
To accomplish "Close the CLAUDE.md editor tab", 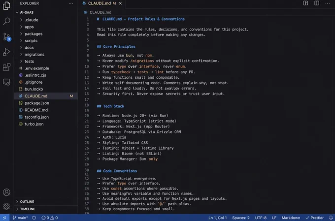I will tap(120, 3).
